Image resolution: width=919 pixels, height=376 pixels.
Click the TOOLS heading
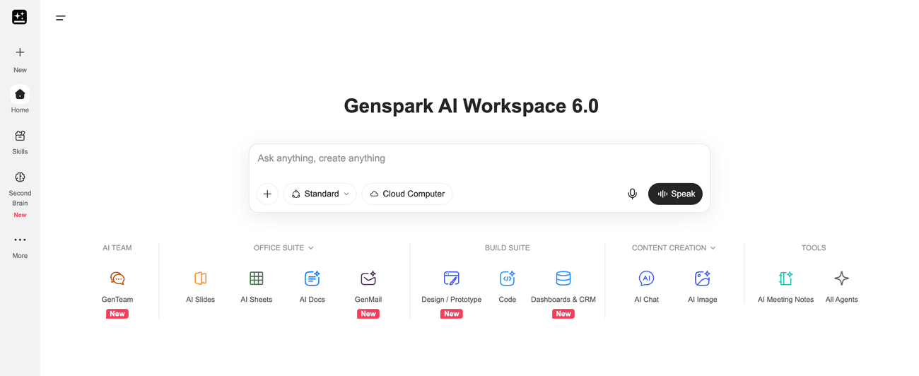pyautogui.click(x=814, y=248)
